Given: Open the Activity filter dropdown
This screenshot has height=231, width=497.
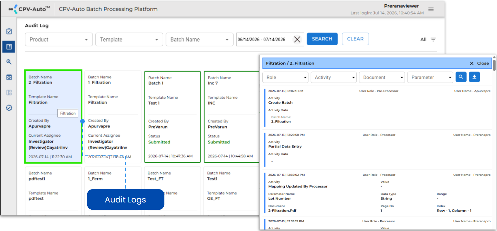Looking at the screenshot, I should click(334, 77).
